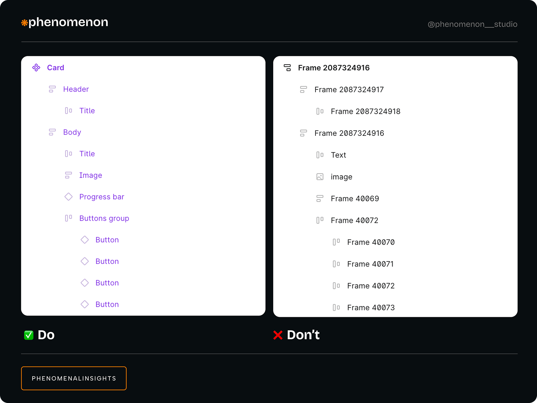This screenshot has height=403, width=537.
Task: Click the Frame 2087324917 layer
Action: pos(349,90)
